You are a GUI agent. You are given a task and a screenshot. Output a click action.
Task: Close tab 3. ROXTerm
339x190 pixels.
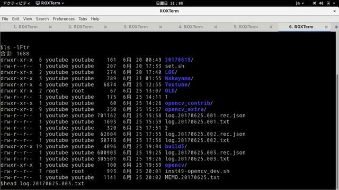click(160, 27)
